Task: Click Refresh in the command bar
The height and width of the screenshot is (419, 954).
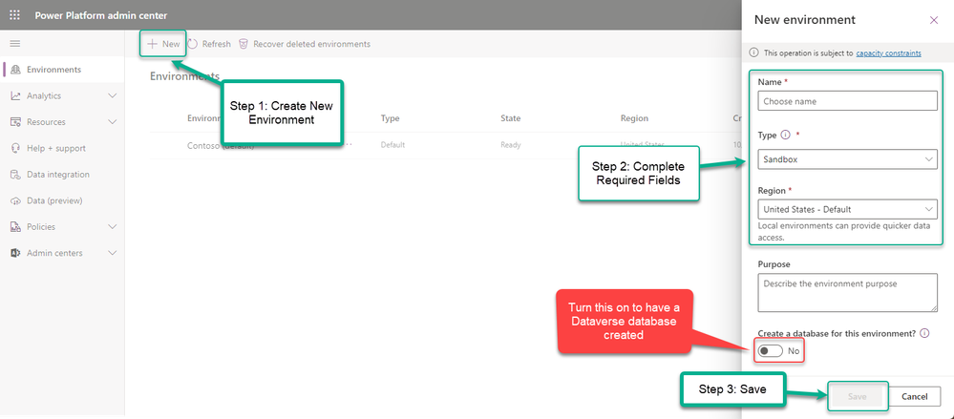Action: 209,44
